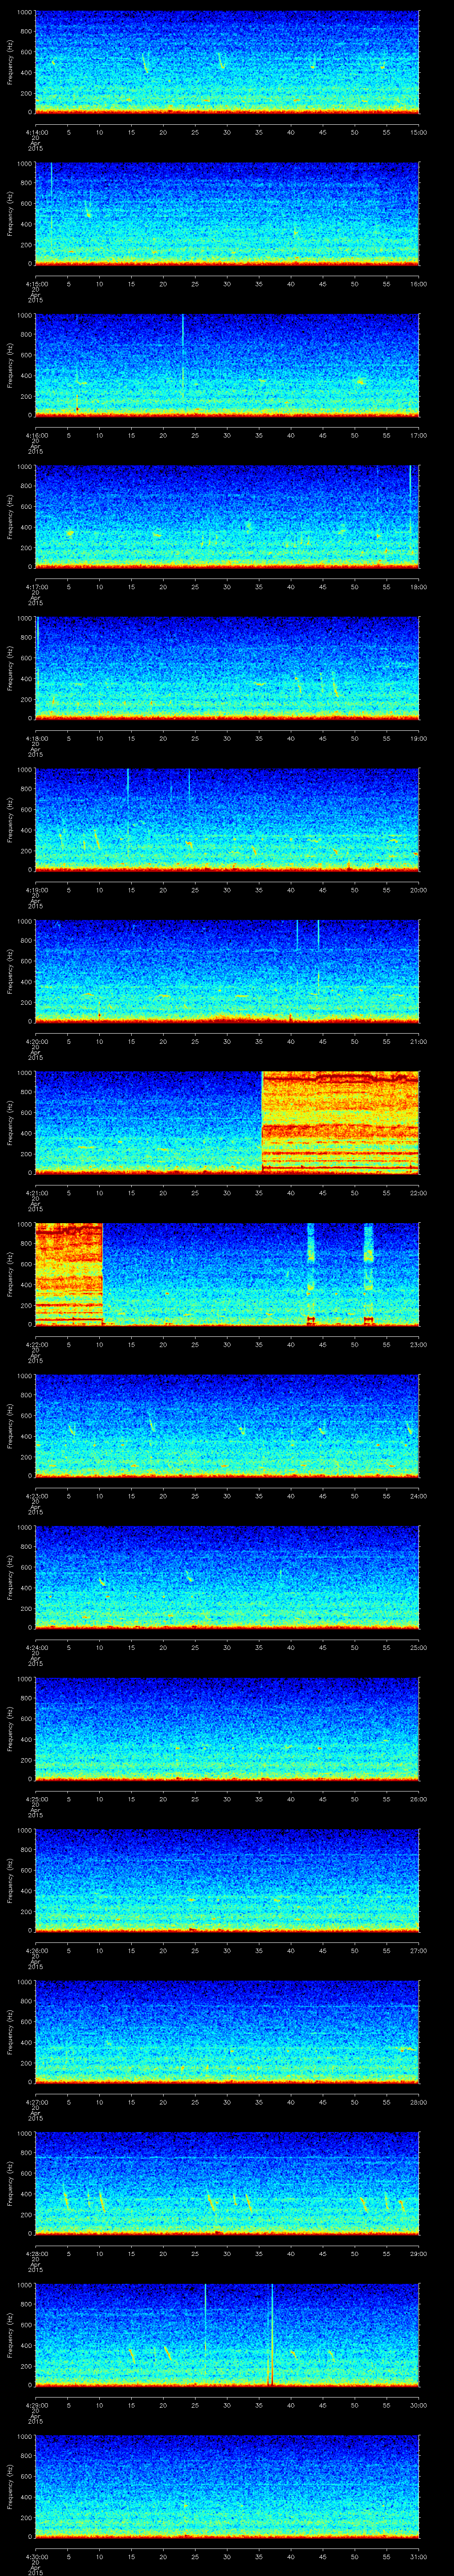454x2576 pixels.
Task: Click the '22:00' end label of the 4:21:00 panel
Action: [418, 1192]
